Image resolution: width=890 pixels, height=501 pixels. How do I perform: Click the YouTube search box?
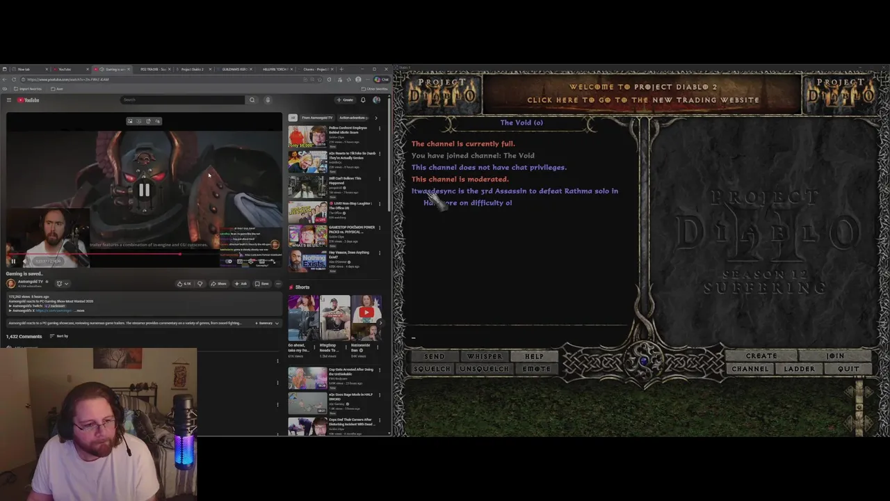[182, 100]
